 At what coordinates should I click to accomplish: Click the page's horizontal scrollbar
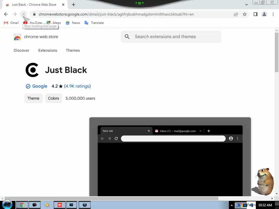[111, 198]
